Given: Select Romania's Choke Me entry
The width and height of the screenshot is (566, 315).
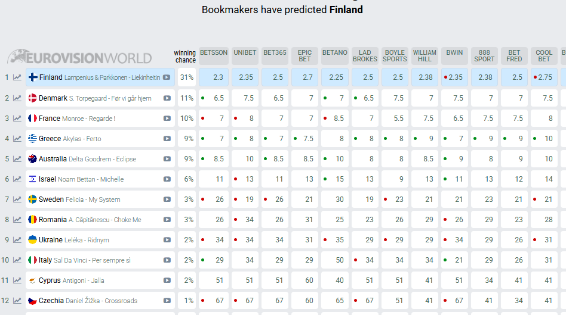Looking at the screenshot, I should coord(90,220).
